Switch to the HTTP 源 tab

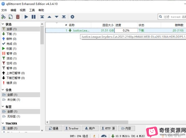coord(108,128)
